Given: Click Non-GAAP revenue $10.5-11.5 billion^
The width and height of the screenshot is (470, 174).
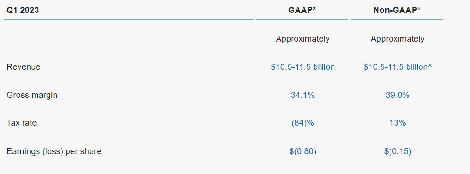Looking at the screenshot, I should (x=397, y=67).
